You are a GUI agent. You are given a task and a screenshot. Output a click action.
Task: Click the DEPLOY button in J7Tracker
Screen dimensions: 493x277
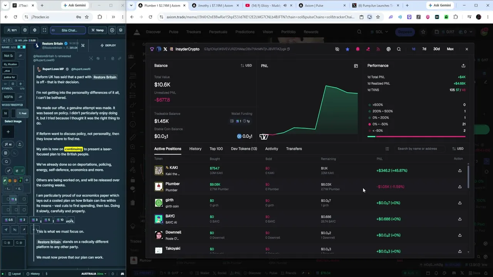pos(108,45)
